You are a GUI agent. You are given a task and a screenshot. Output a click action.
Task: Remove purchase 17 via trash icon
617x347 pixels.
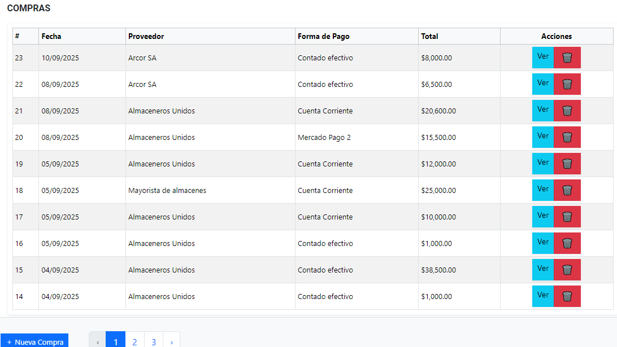pyautogui.click(x=567, y=217)
